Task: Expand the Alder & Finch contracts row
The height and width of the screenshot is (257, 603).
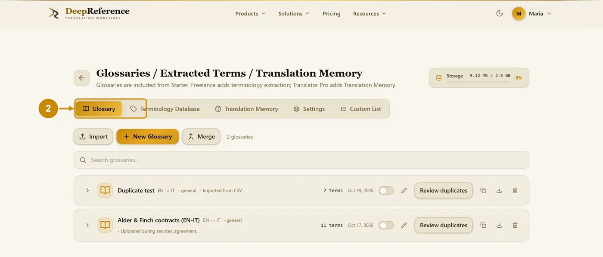Action: click(x=87, y=225)
